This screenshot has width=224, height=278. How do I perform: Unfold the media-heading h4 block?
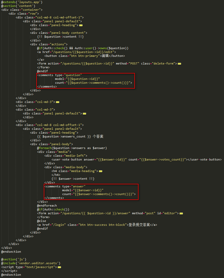pos(101,171)
